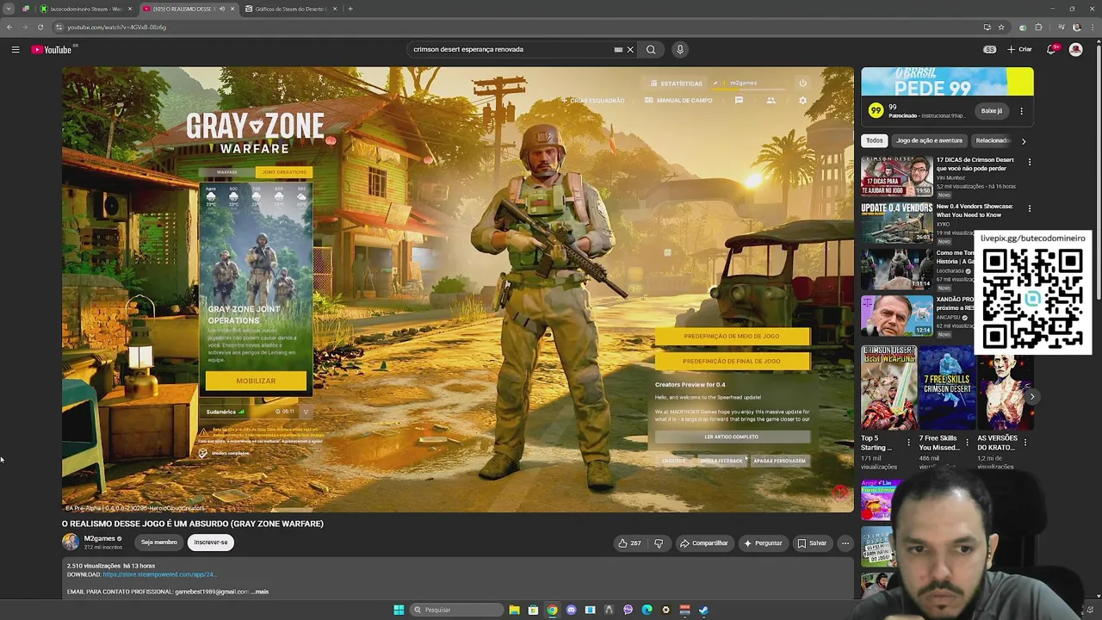Open the in-game friends icon
1102x620 pixels.
coord(771,101)
